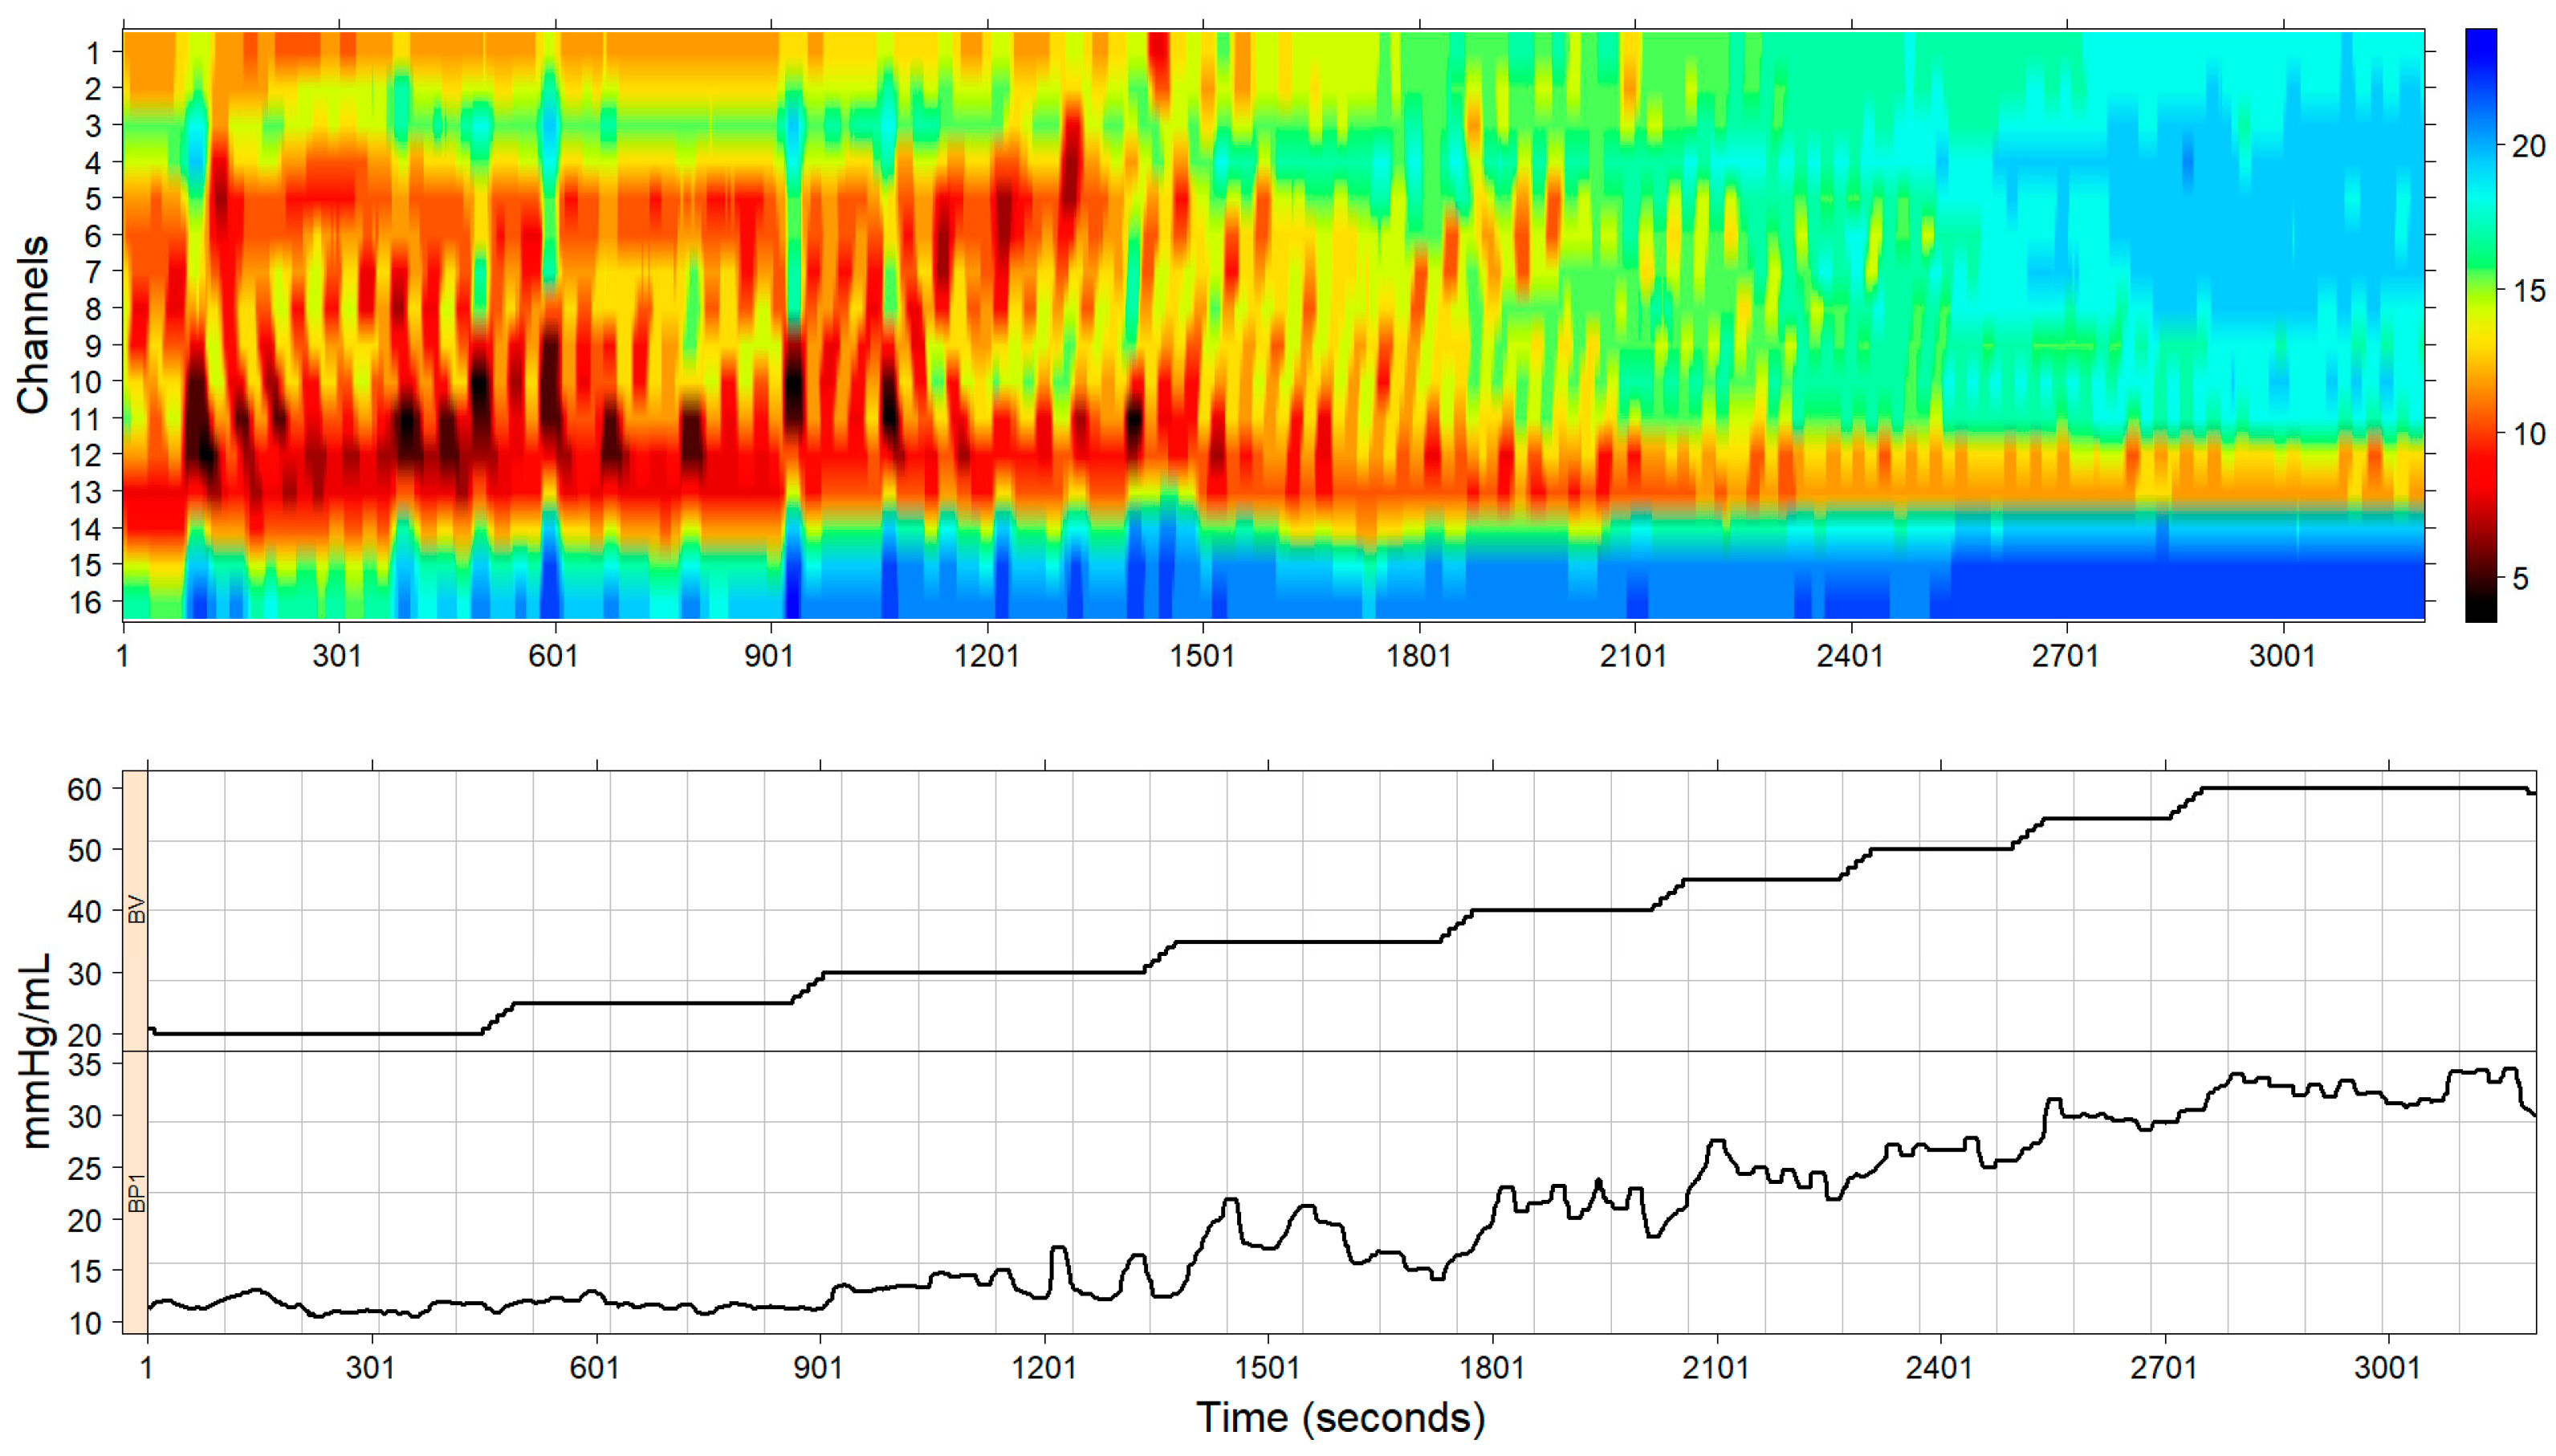
Task: Click the Time (seconds) axis title
Action: pos(1340,1418)
